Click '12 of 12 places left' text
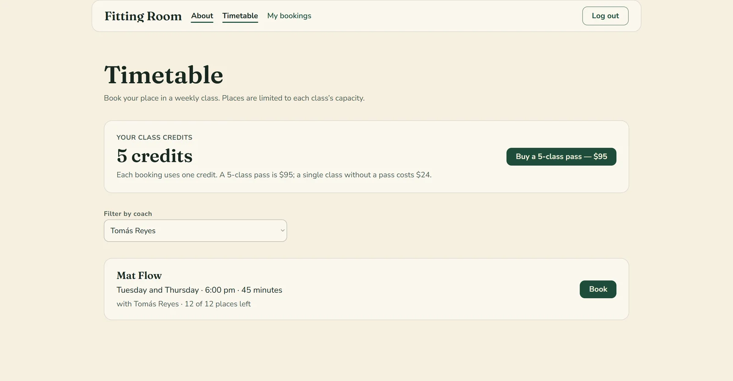Screen dimensions: 733x381 (218, 304)
